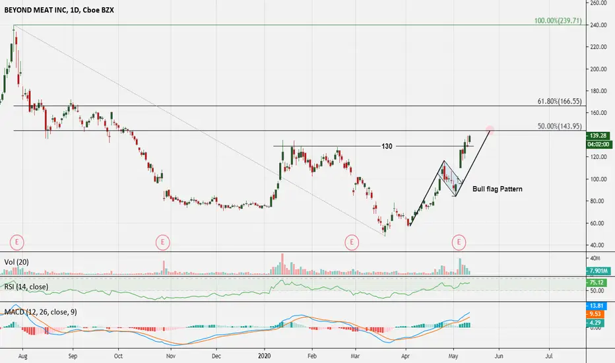
Task: Click the Jul label on time axis
Action: click(x=549, y=356)
